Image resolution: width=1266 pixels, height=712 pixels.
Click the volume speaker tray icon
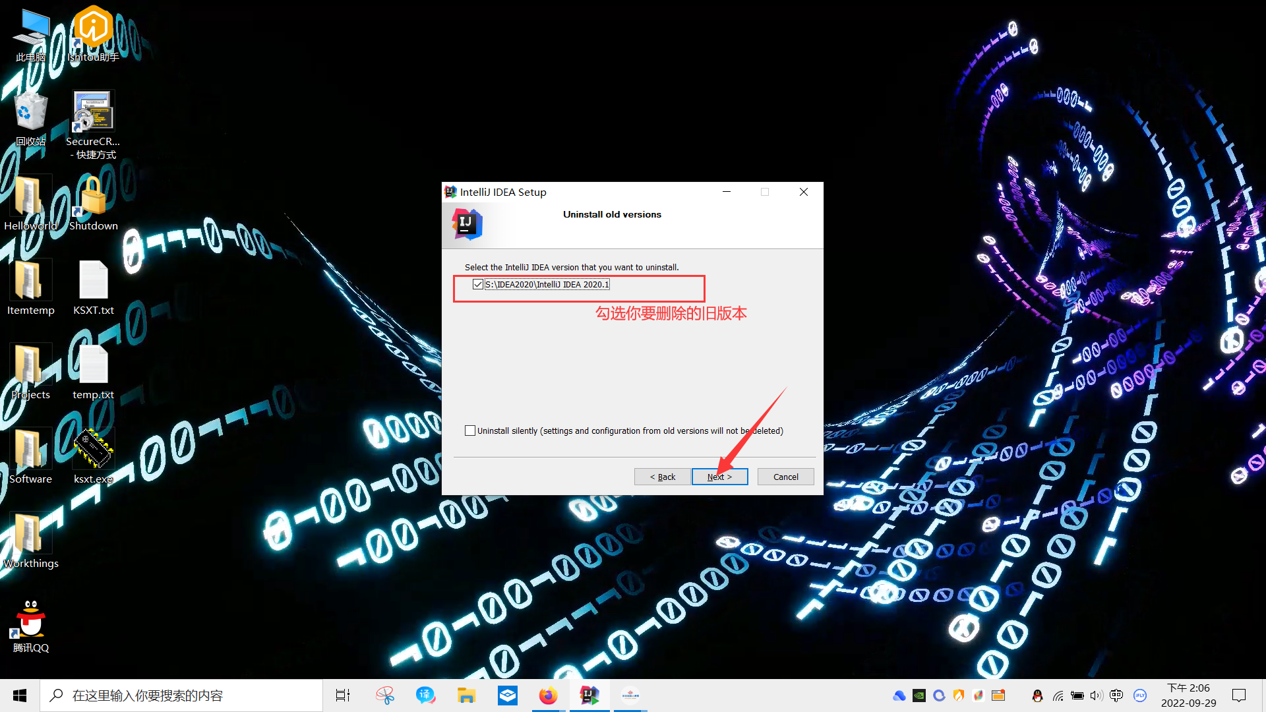tap(1096, 696)
